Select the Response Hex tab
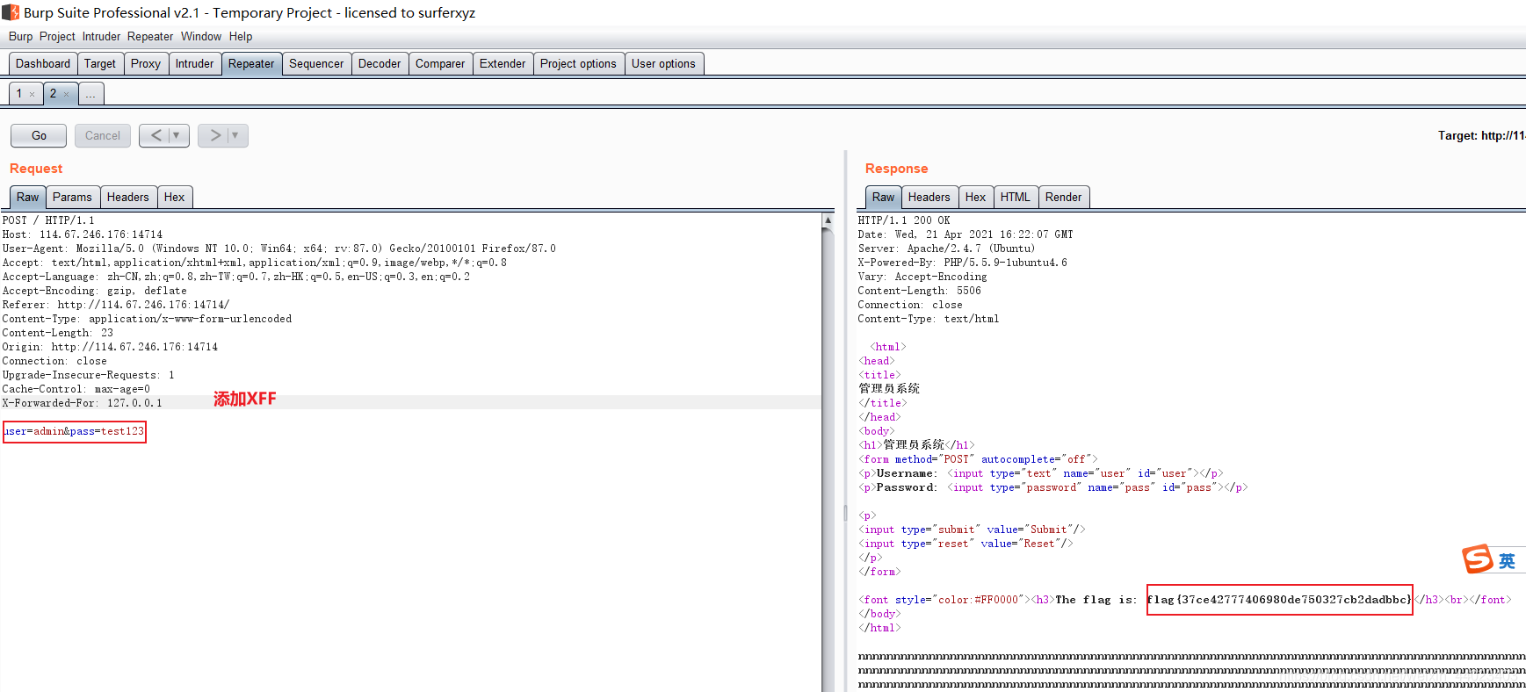Screen dimensions: 1526x692 pyautogui.click(x=975, y=197)
